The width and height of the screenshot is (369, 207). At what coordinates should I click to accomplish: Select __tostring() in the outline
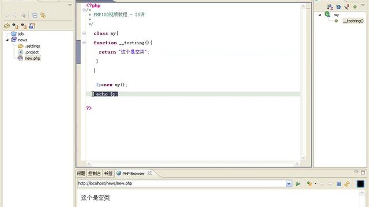tap(353, 21)
